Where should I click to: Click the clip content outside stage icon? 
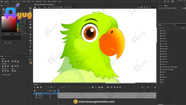tap(145, 7)
